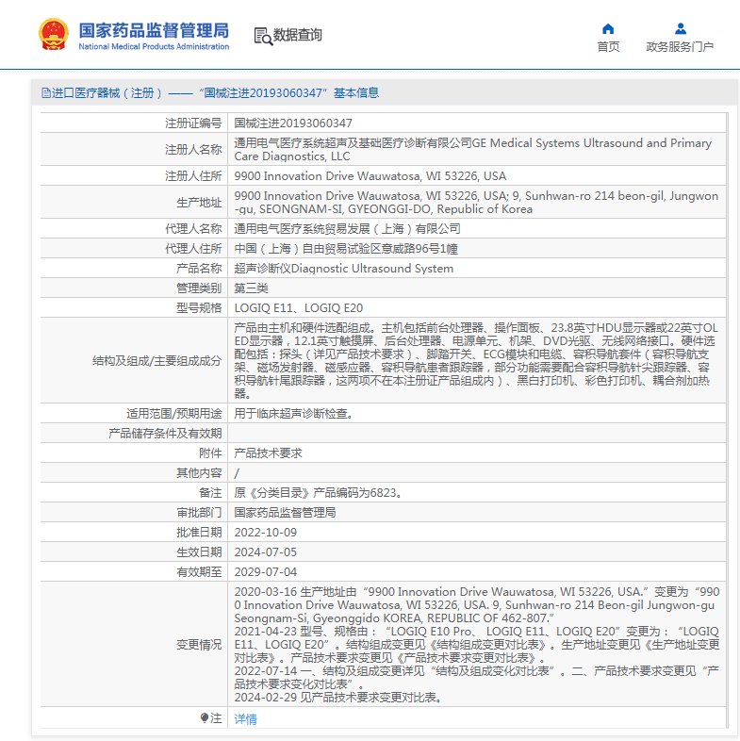Click the 结构及组成/主要组成成分 label
The height and width of the screenshot is (741, 740).
point(156,361)
